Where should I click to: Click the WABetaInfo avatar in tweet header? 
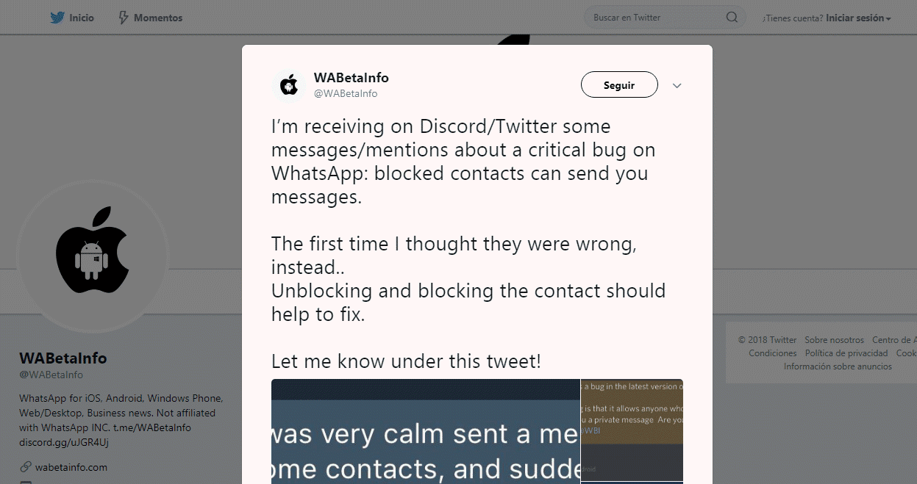click(289, 85)
